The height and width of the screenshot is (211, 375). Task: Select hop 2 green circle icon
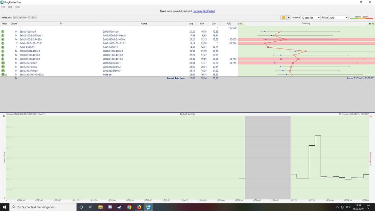tap(3, 32)
